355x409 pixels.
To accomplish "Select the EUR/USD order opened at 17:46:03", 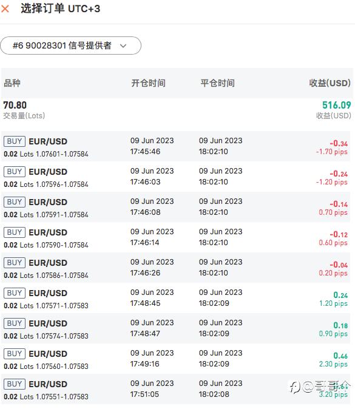I will (176, 177).
